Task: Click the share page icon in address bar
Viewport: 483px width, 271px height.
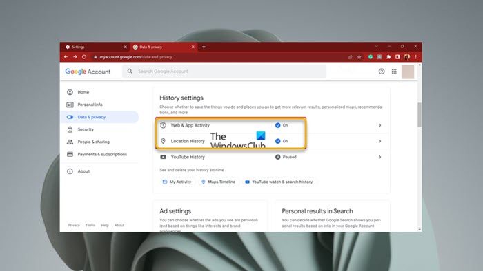Action: point(350,57)
